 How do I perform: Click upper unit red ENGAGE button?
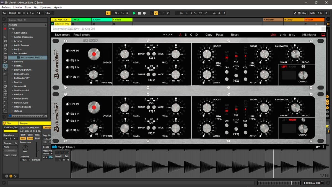[x=94, y=54]
